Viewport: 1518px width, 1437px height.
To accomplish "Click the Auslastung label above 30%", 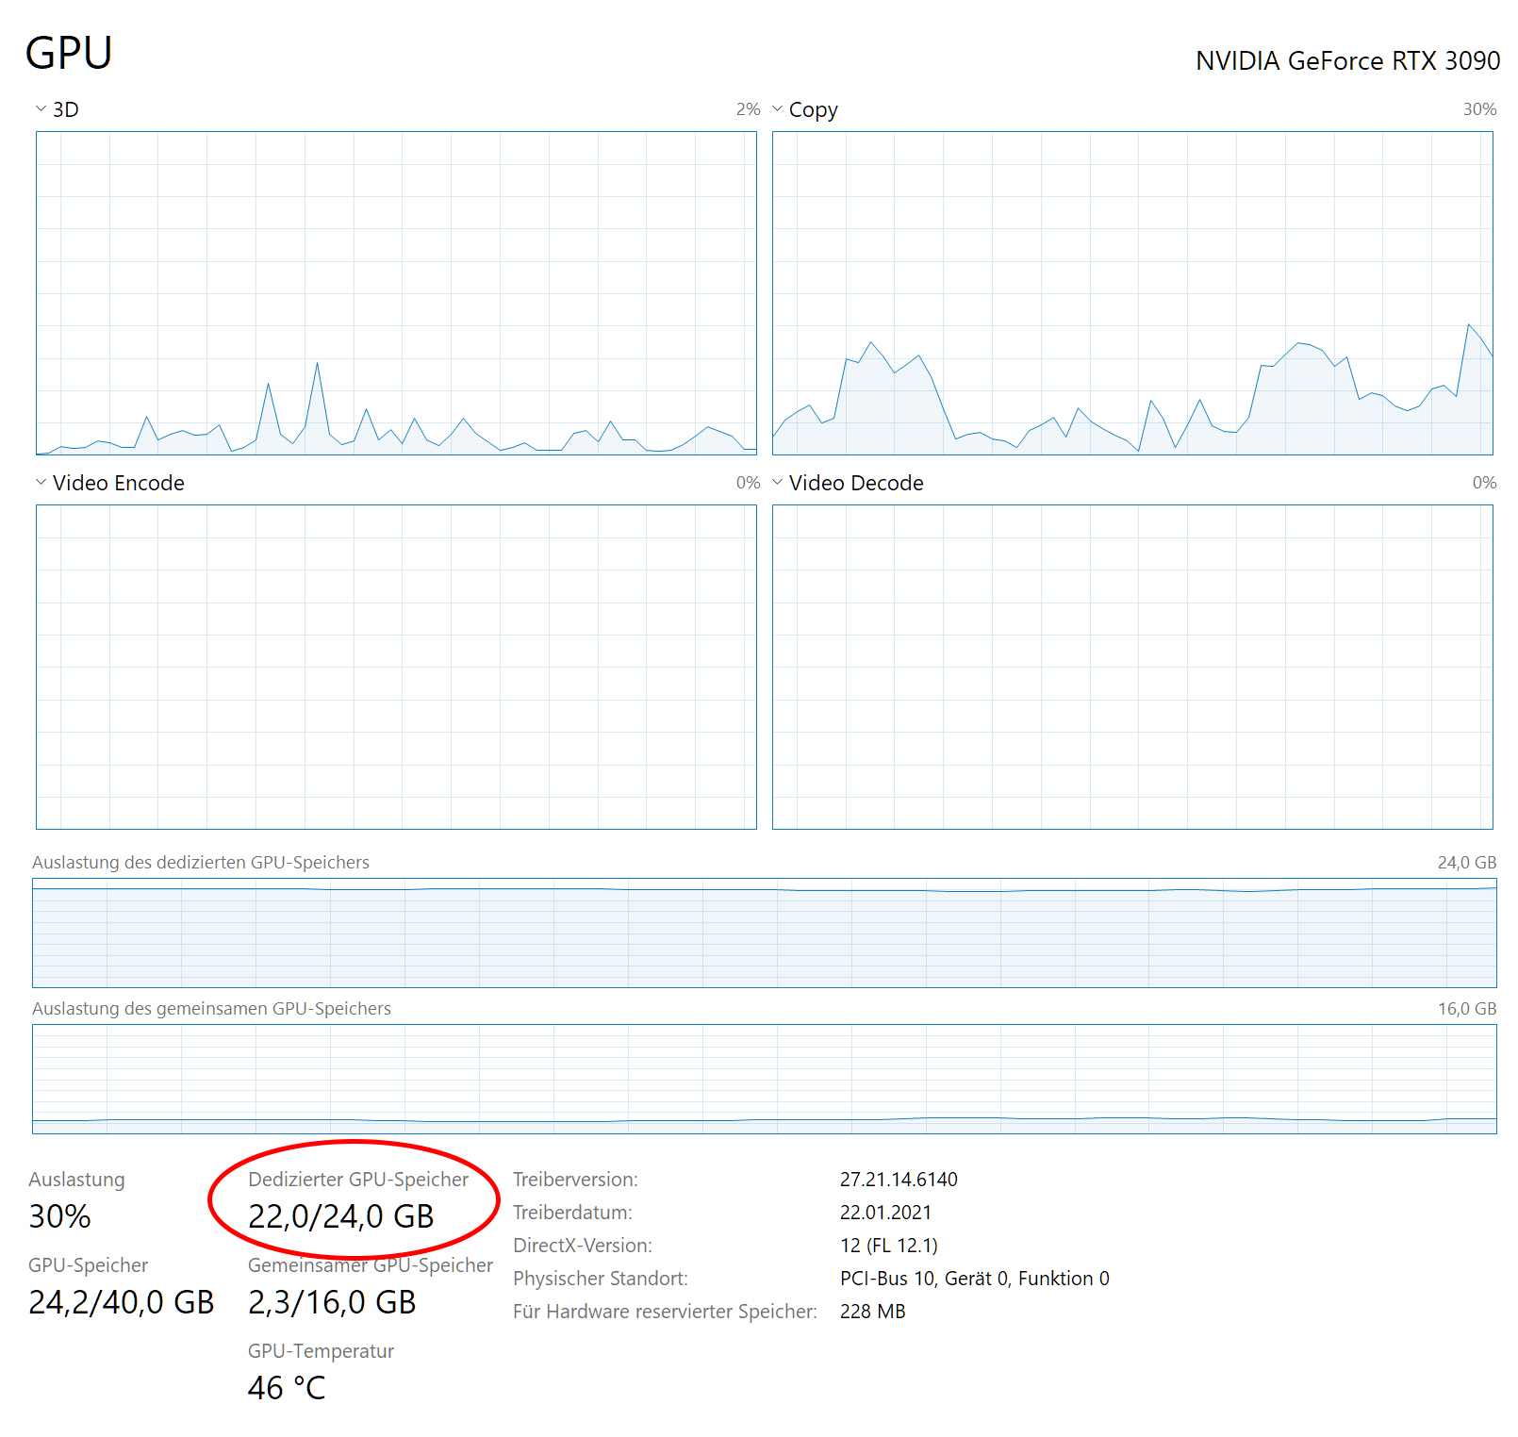I will tap(76, 1180).
